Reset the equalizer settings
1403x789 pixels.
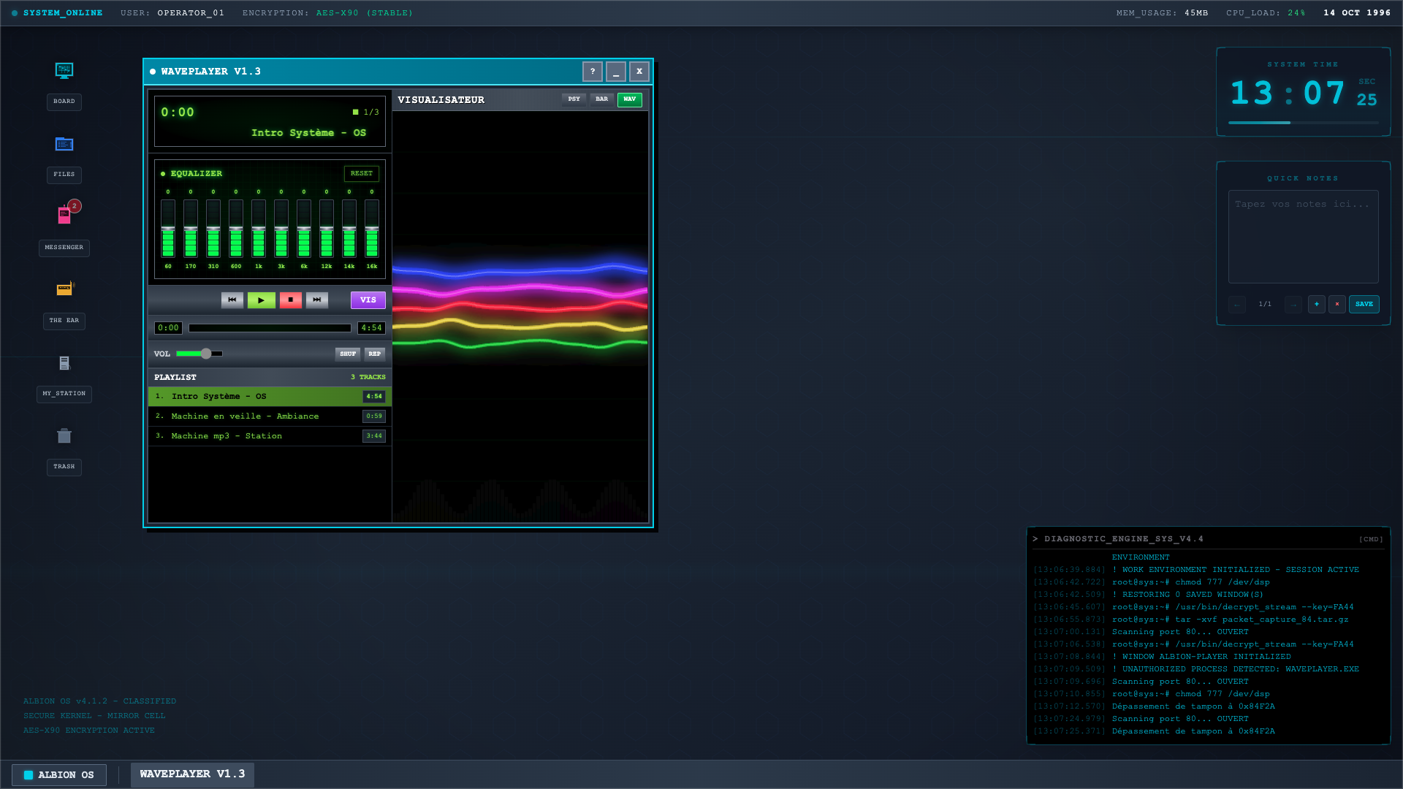click(362, 173)
